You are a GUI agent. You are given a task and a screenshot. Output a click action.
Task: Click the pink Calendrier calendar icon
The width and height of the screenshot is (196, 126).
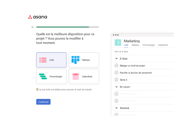pyautogui.click(x=75, y=77)
